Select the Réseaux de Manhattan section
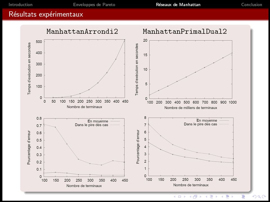The width and height of the screenshot is (270, 202). point(178,5)
